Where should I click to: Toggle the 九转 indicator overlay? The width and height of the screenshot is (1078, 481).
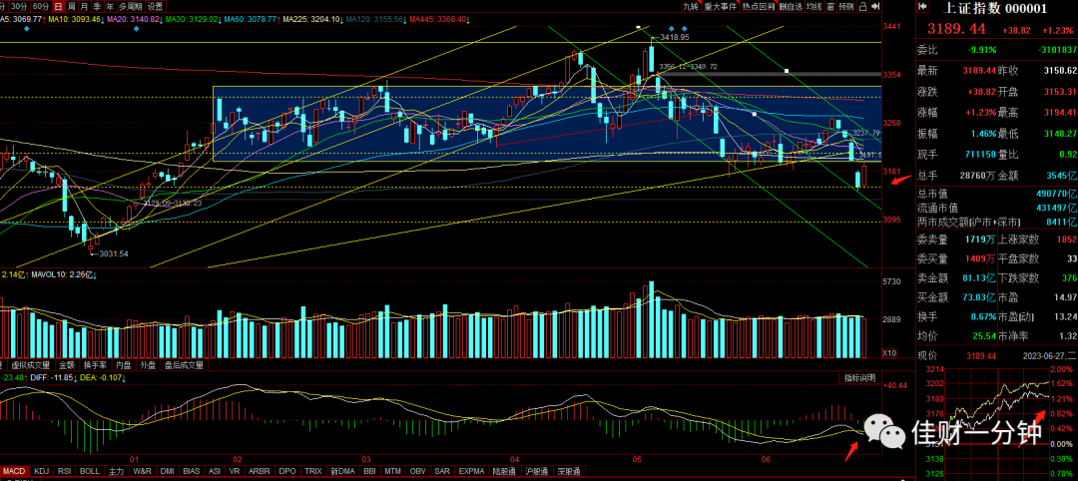click(692, 6)
